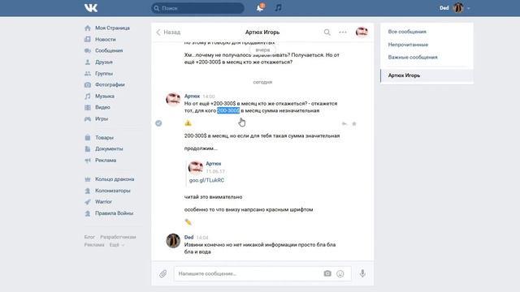Focus the top Поиск search field
This screenshot has width=520, height=292.
click(197, 8)
